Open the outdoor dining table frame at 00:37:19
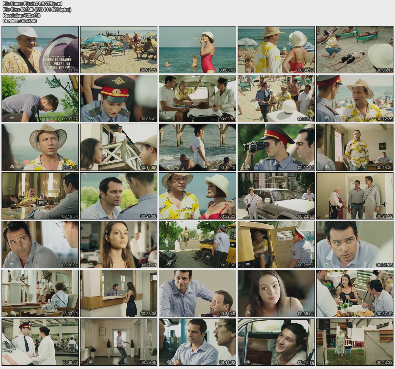Image resolution: width=395 pixels, height=369 pixels. (x=355, y=293)
